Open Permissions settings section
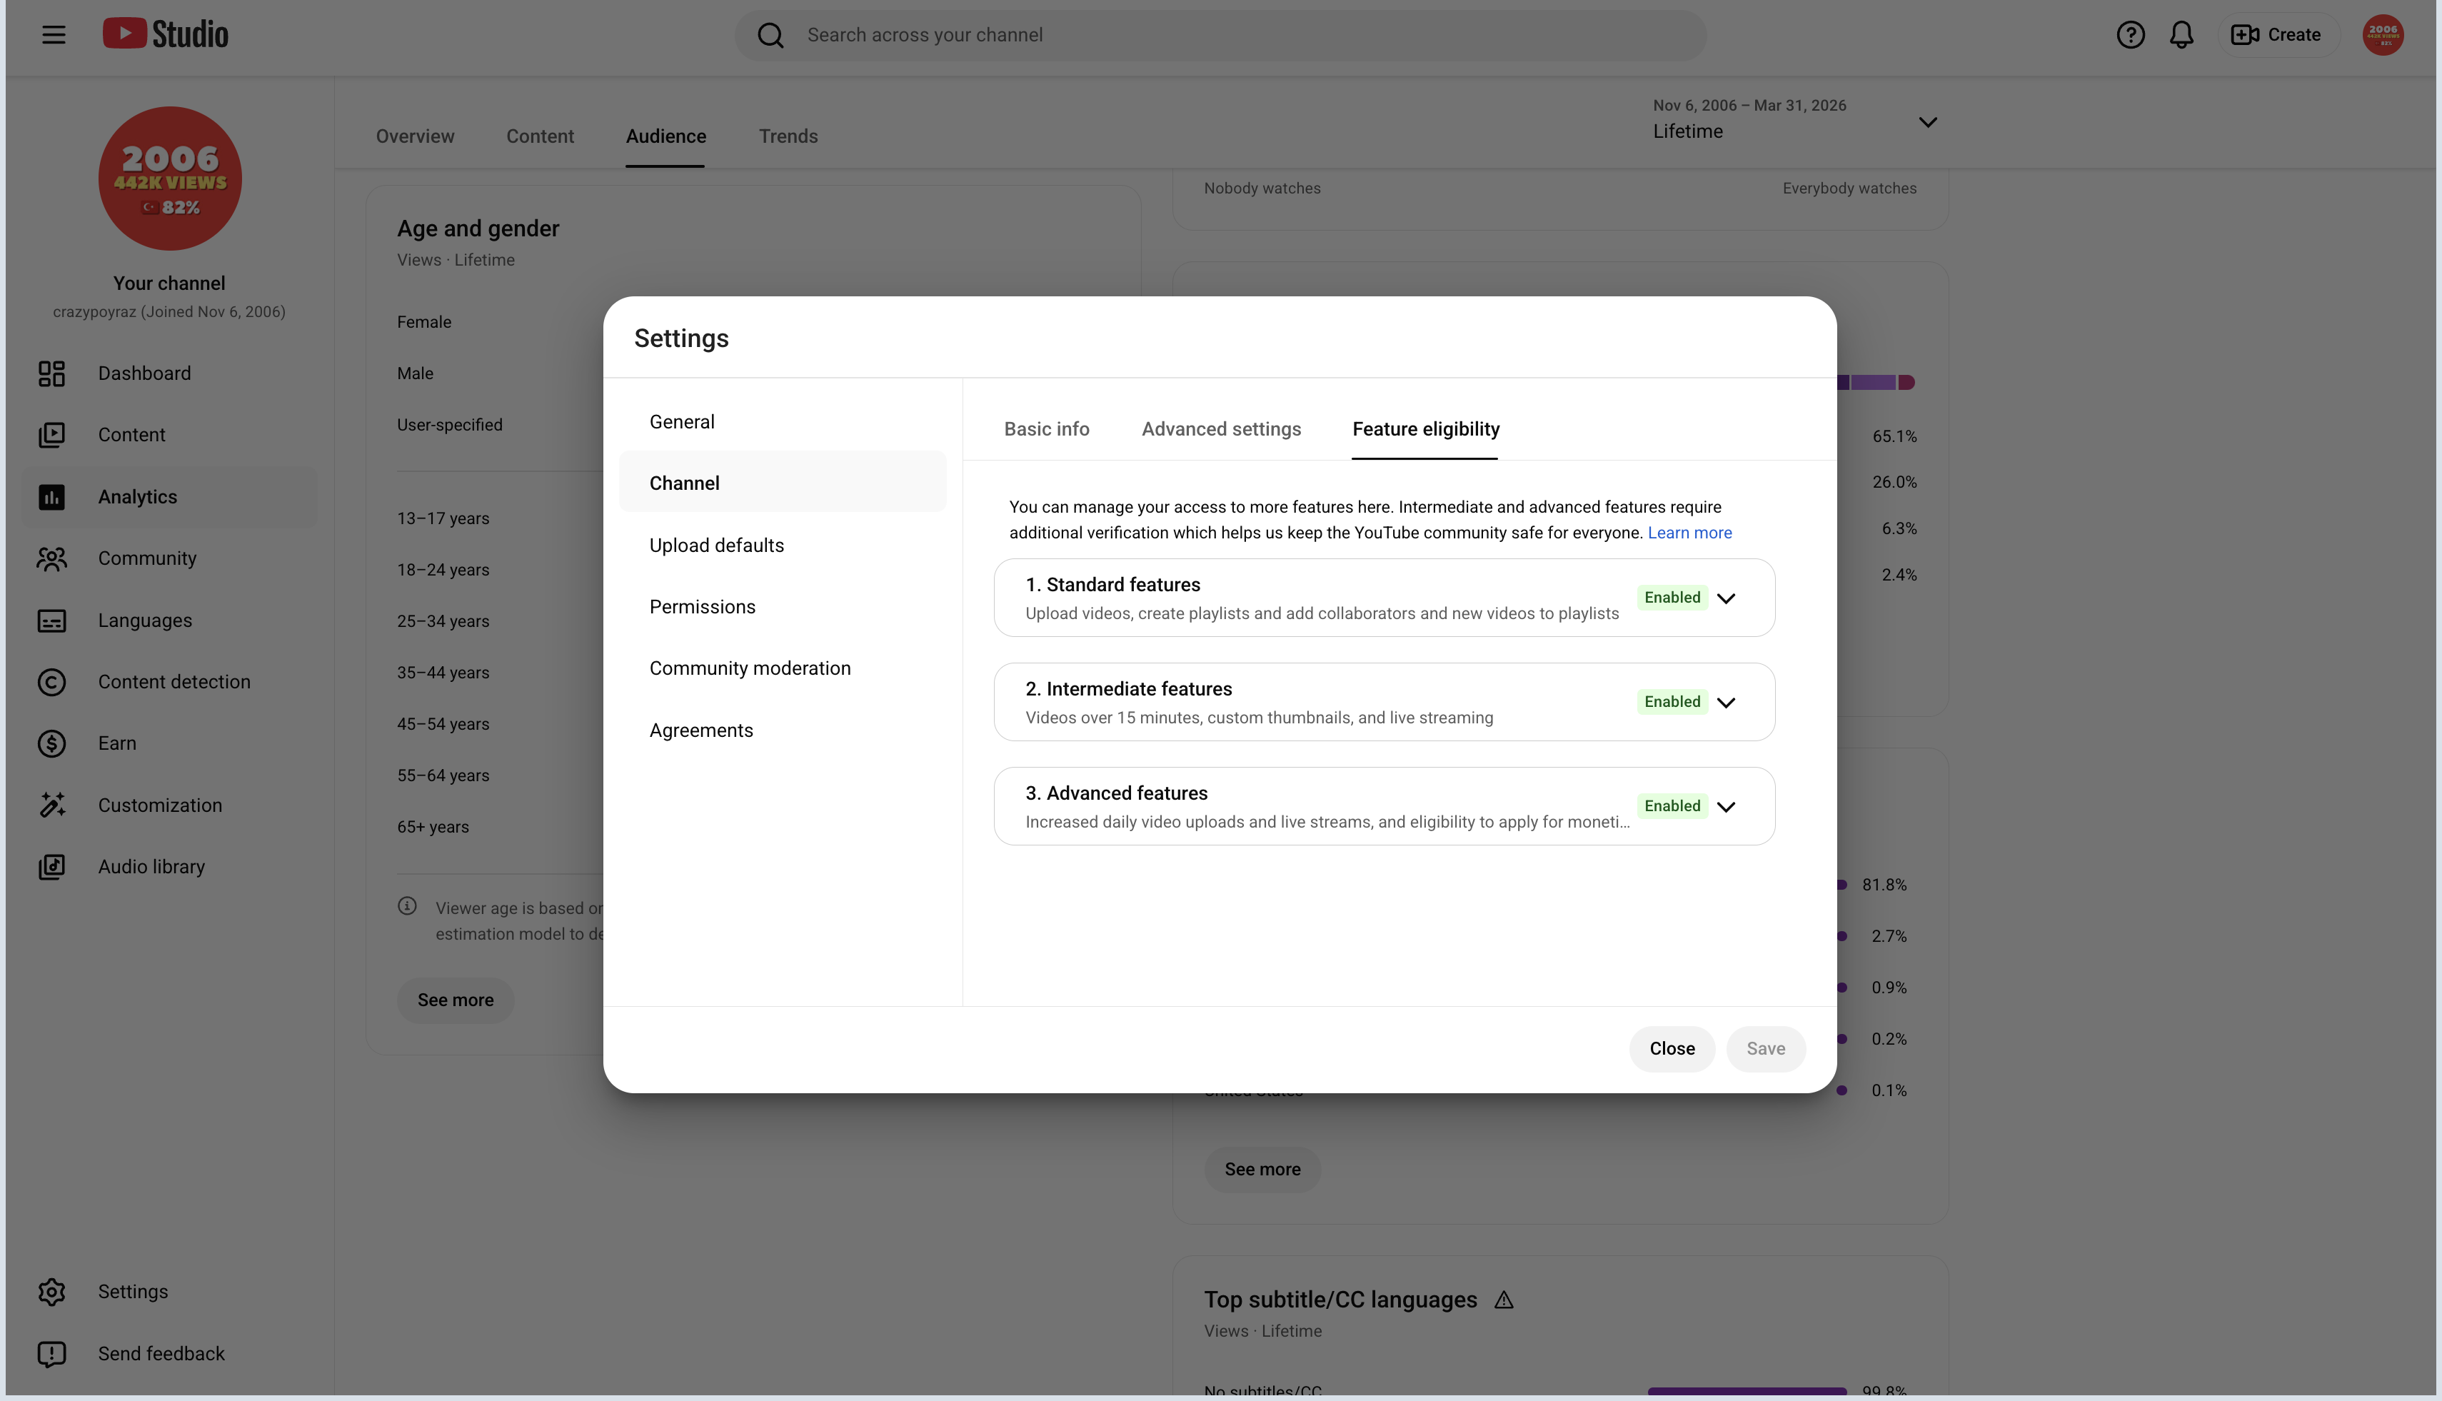The image size is (2442, 1401). [783, 607]
